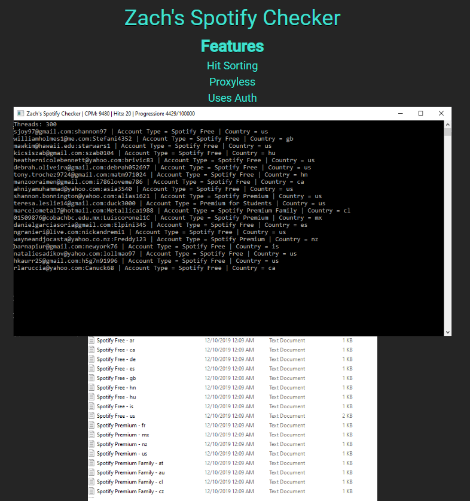The height and width of the screenshot is (501, 470).
Task: Click file icon of Spotify Premium Family - cl
Action: point(91,482)
